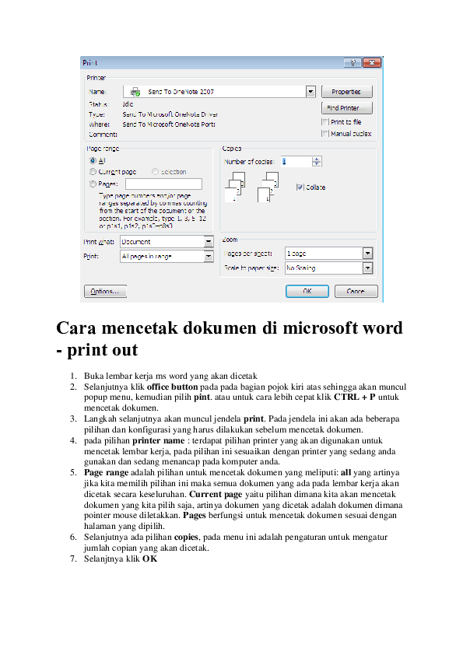Screen dimensions: 463x655
Task: Open the Scale to paper size dropdown
Action: tap(367, 268)
